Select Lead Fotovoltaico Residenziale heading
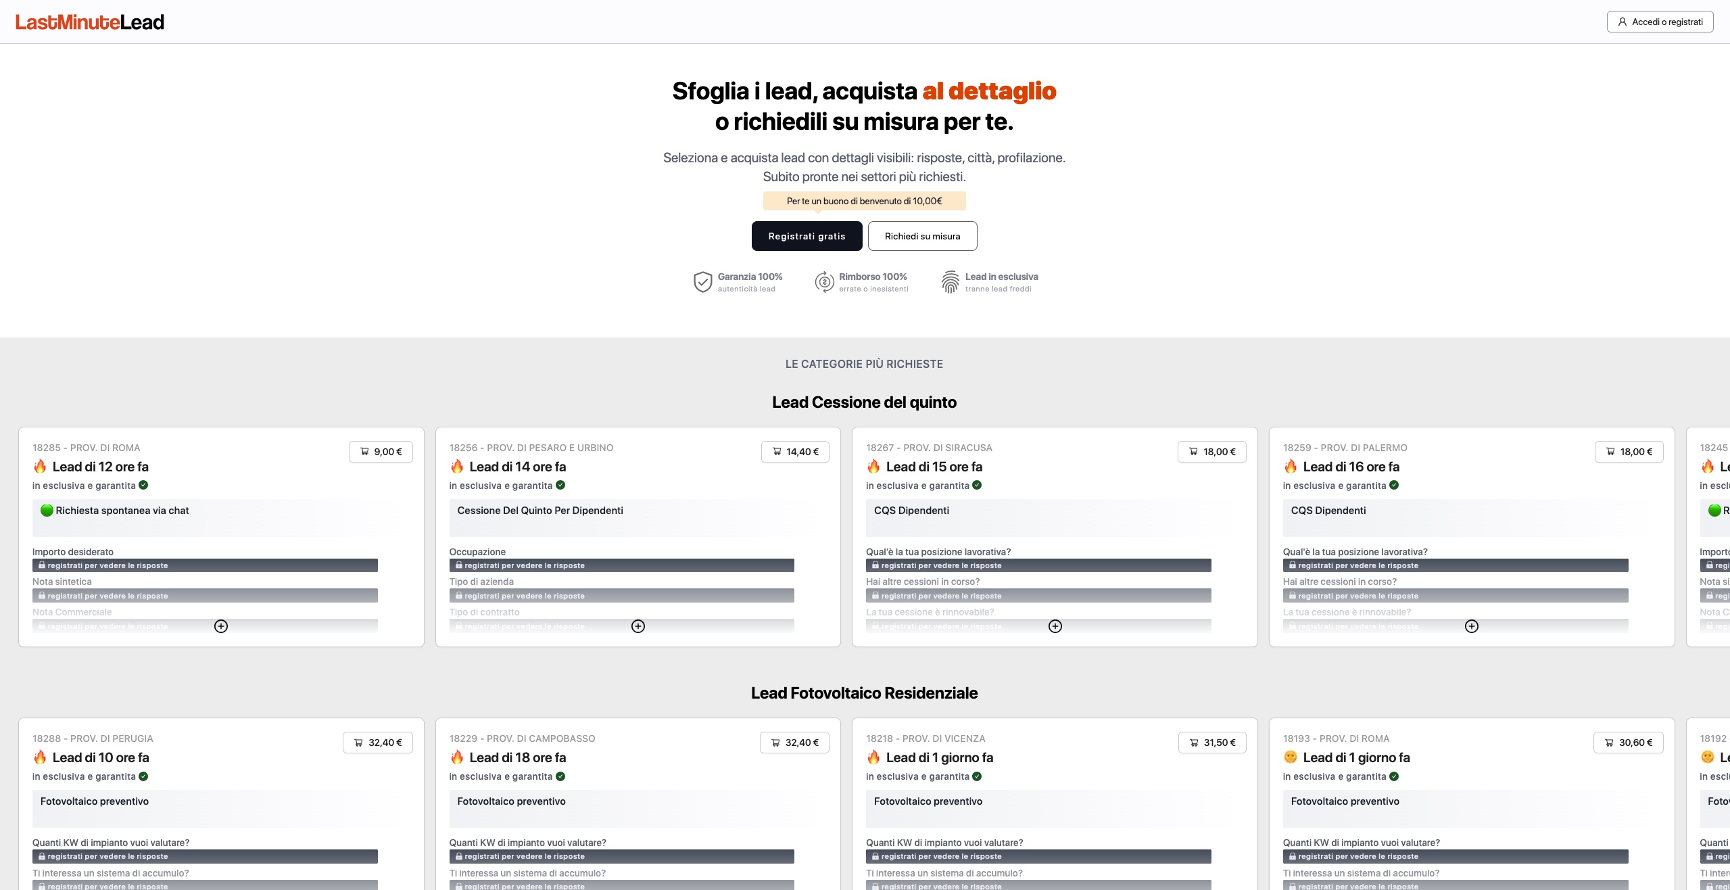 (x=864, y=693)
